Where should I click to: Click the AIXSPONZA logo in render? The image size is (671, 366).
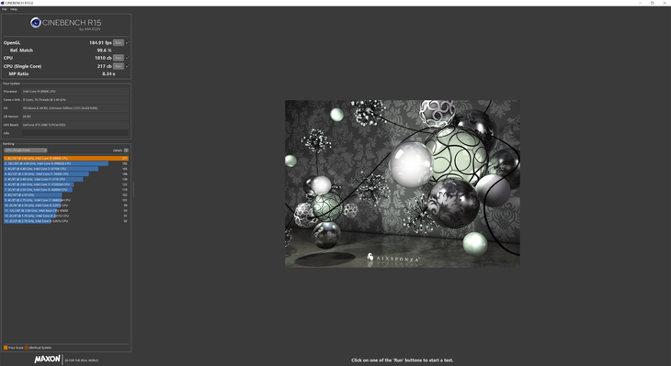click(x=393, y=258)
